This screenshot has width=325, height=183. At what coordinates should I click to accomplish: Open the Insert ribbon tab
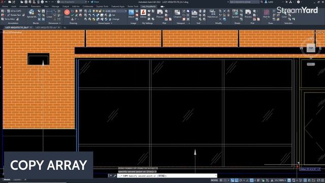tap(14, 7)
